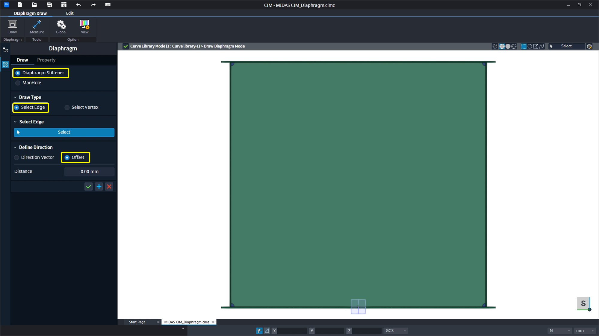The image size is (599, 336).
Task: Switch to the Start Page document tab
Action: [137, 322]
